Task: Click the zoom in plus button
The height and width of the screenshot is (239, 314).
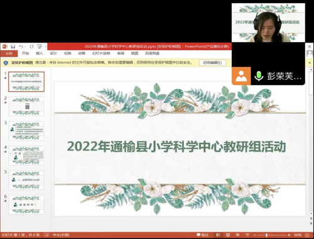Action: click(x=289, y=235)
